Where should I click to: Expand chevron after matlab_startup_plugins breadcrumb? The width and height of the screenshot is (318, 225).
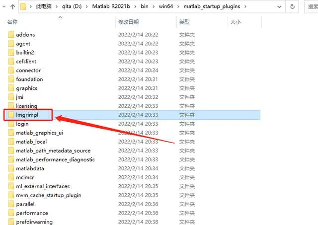[245, 6]
